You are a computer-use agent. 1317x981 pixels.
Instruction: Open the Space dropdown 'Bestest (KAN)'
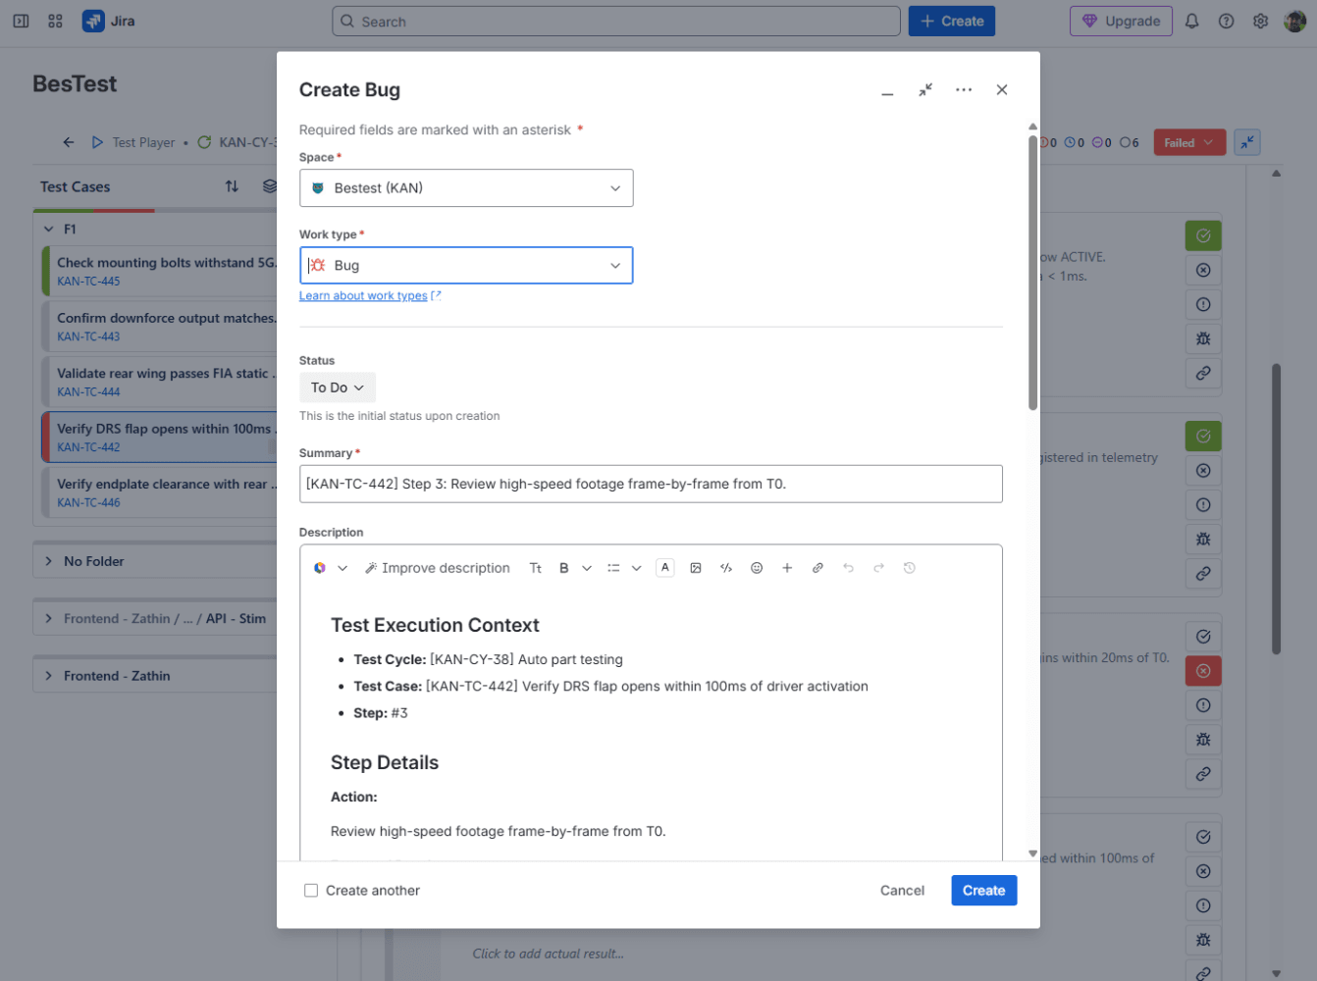click(466, 188)
